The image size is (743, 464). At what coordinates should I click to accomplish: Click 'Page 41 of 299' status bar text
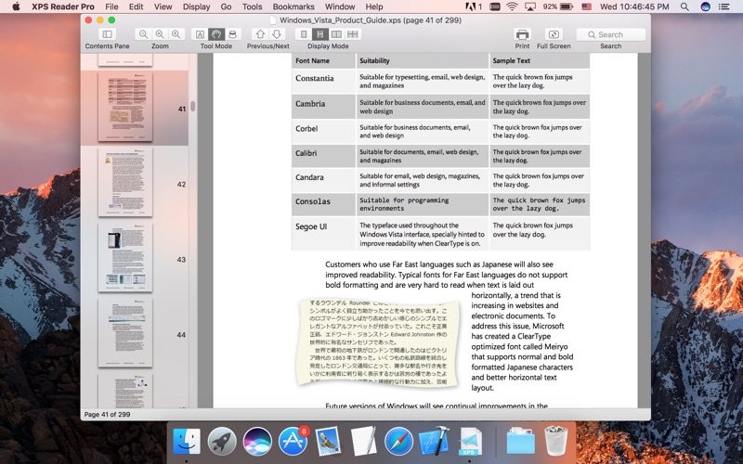(x=107, y=414)
